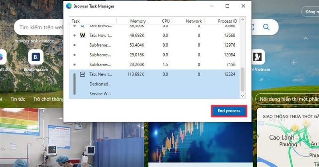Select the 'Dedicated...' worker row
The width and height of the screenshot is (319, 167).
(100, 84)
